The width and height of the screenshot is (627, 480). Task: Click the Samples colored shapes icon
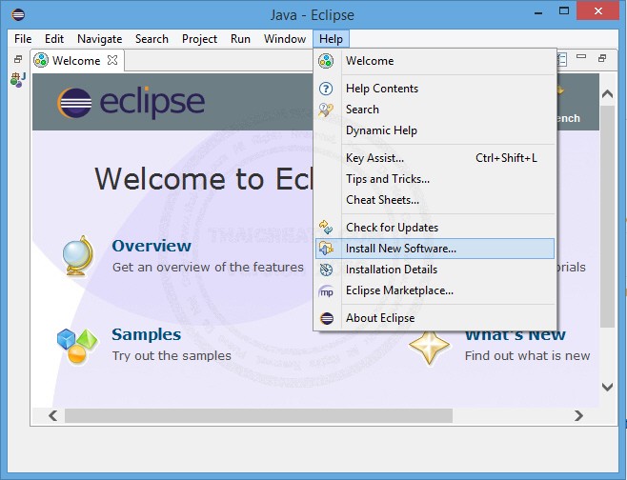tap(77, 346)
